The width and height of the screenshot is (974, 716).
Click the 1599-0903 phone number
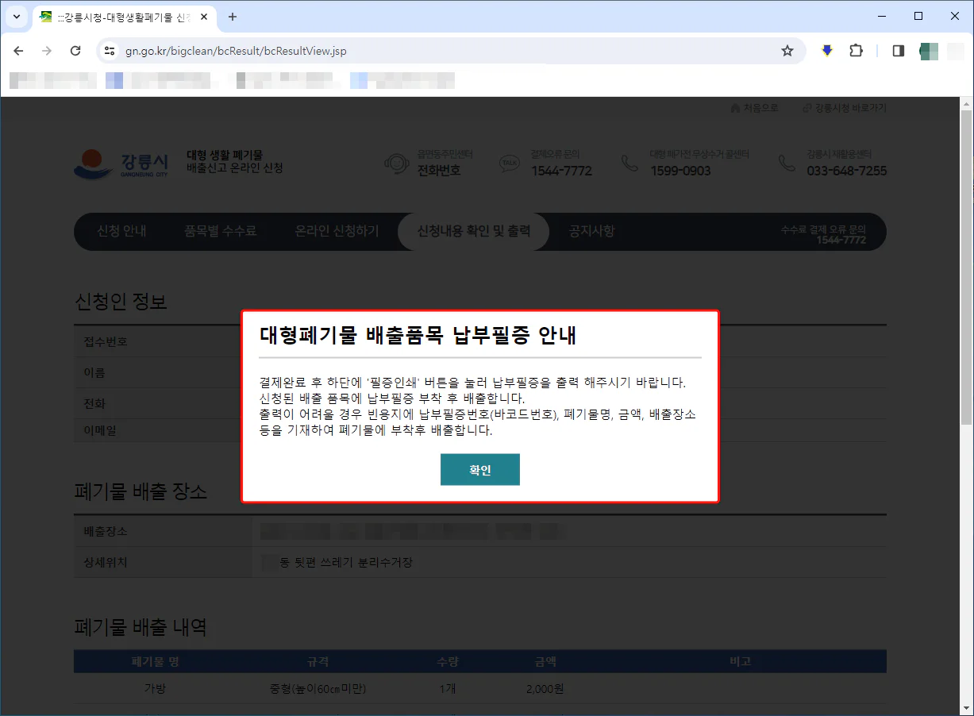tap(680, 171)
